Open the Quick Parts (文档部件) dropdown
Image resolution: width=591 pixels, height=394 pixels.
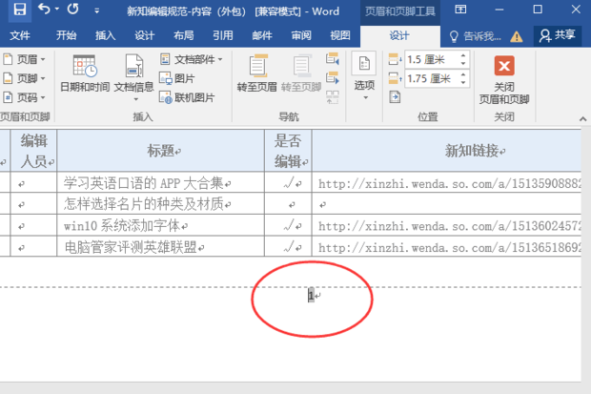(191, 59)
